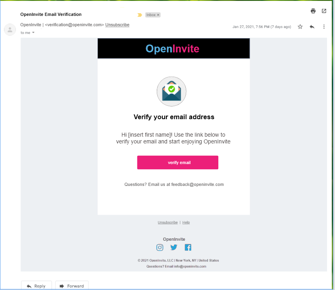Toggle the yellow importance marker
Image resolution: width=335 pixels, height=290 pixels.
coord(140,15)
